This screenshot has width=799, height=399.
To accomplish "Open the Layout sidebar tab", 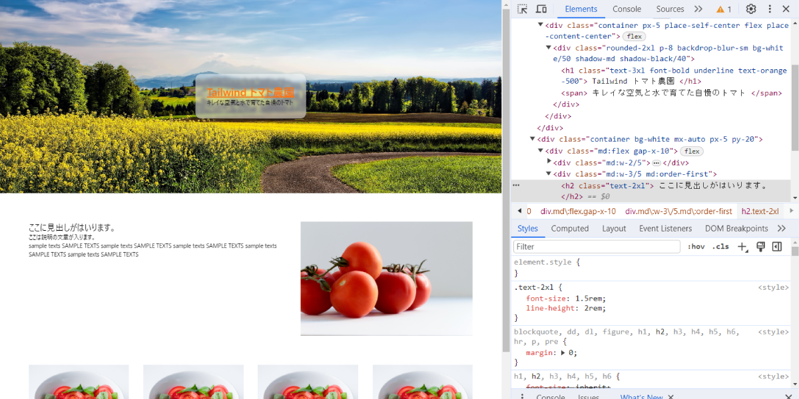I will pos(614,229).
